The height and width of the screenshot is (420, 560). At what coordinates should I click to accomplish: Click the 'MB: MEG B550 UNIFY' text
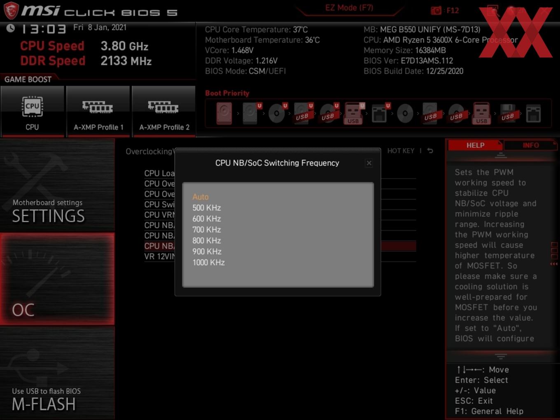tap(422, 30)
